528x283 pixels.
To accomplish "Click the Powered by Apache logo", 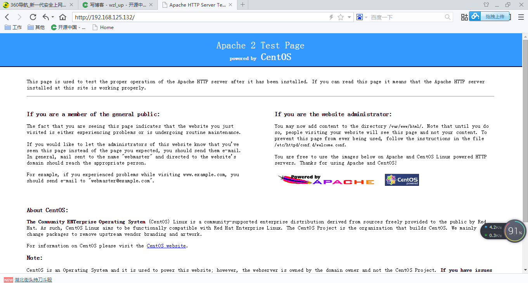I will pos(326,179).
